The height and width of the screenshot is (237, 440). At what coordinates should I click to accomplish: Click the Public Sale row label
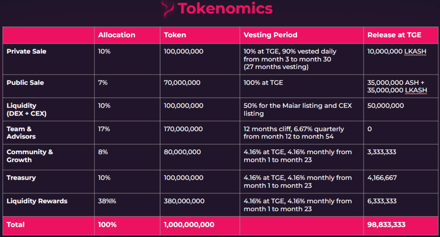point(25,83)
